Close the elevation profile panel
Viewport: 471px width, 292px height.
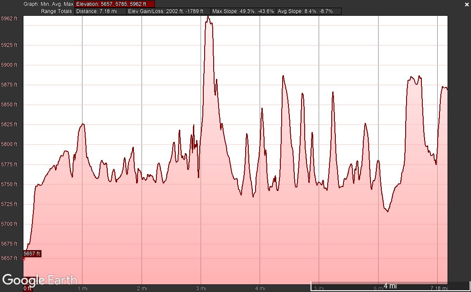(x=466, y=4)
